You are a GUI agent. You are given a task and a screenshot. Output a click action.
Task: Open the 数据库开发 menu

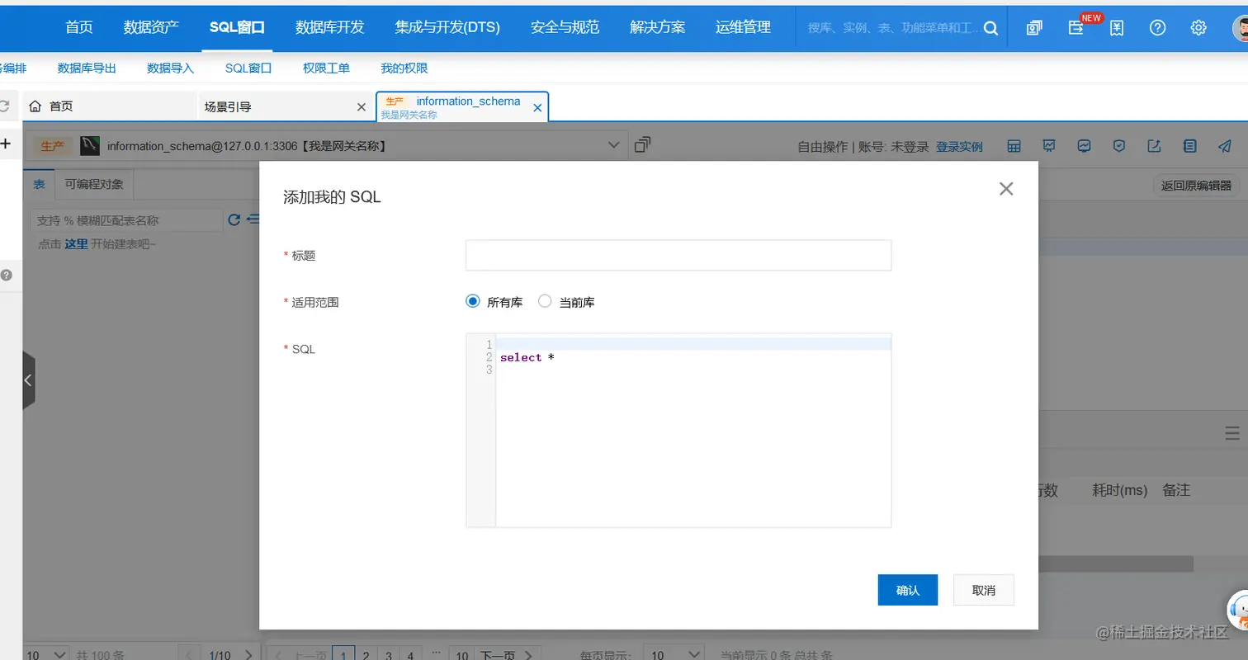(330, 26)
